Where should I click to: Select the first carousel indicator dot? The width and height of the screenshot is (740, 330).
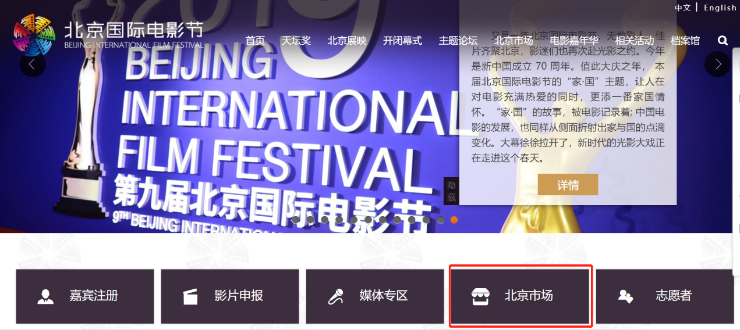point(296,220)
